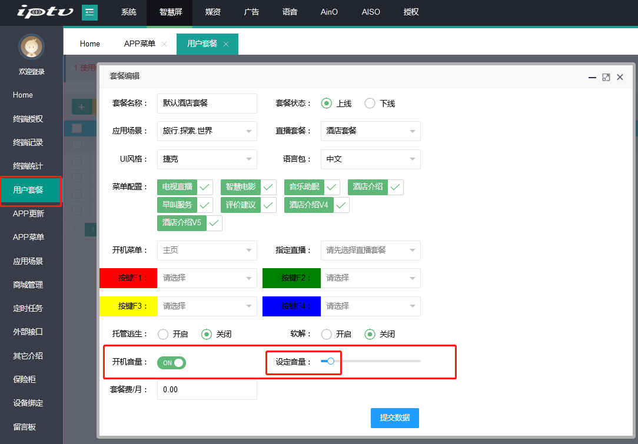Click the user avatar icon
Viewport: 638px width, 444px height.
32,48
